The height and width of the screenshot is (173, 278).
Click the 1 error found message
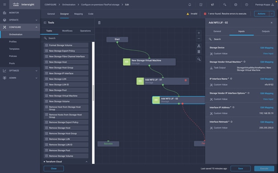pyautogui.click(x=227, y=14)
